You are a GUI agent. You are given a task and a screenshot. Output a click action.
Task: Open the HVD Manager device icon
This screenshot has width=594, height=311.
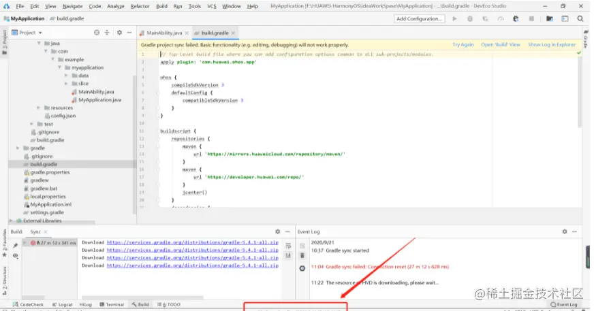tap(565, 18)
